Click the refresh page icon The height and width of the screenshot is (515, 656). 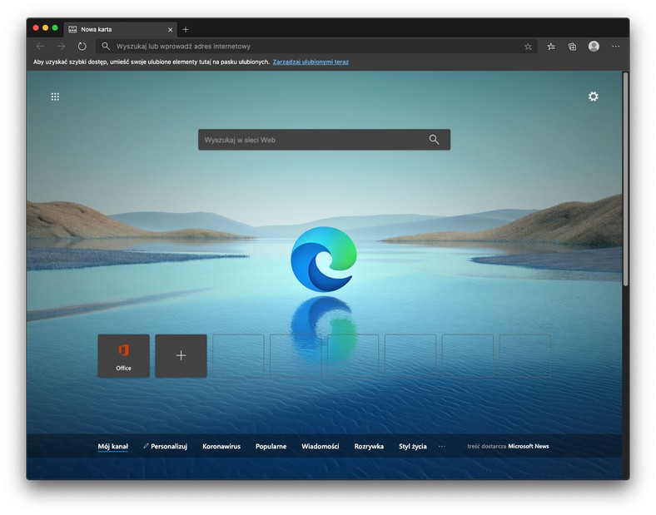[x=82, y=47]
